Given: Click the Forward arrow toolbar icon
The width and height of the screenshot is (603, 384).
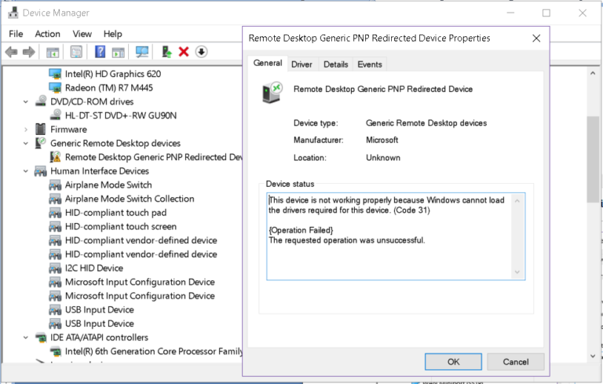Looking at the screenshot, I should pos(29,52).
